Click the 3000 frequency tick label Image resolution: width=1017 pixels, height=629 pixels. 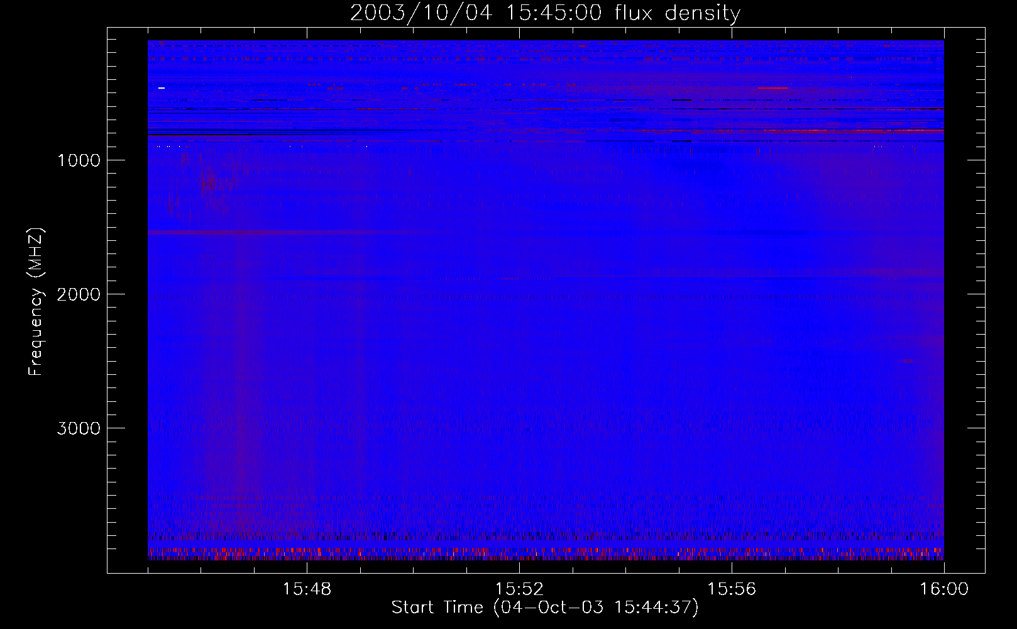79,428
